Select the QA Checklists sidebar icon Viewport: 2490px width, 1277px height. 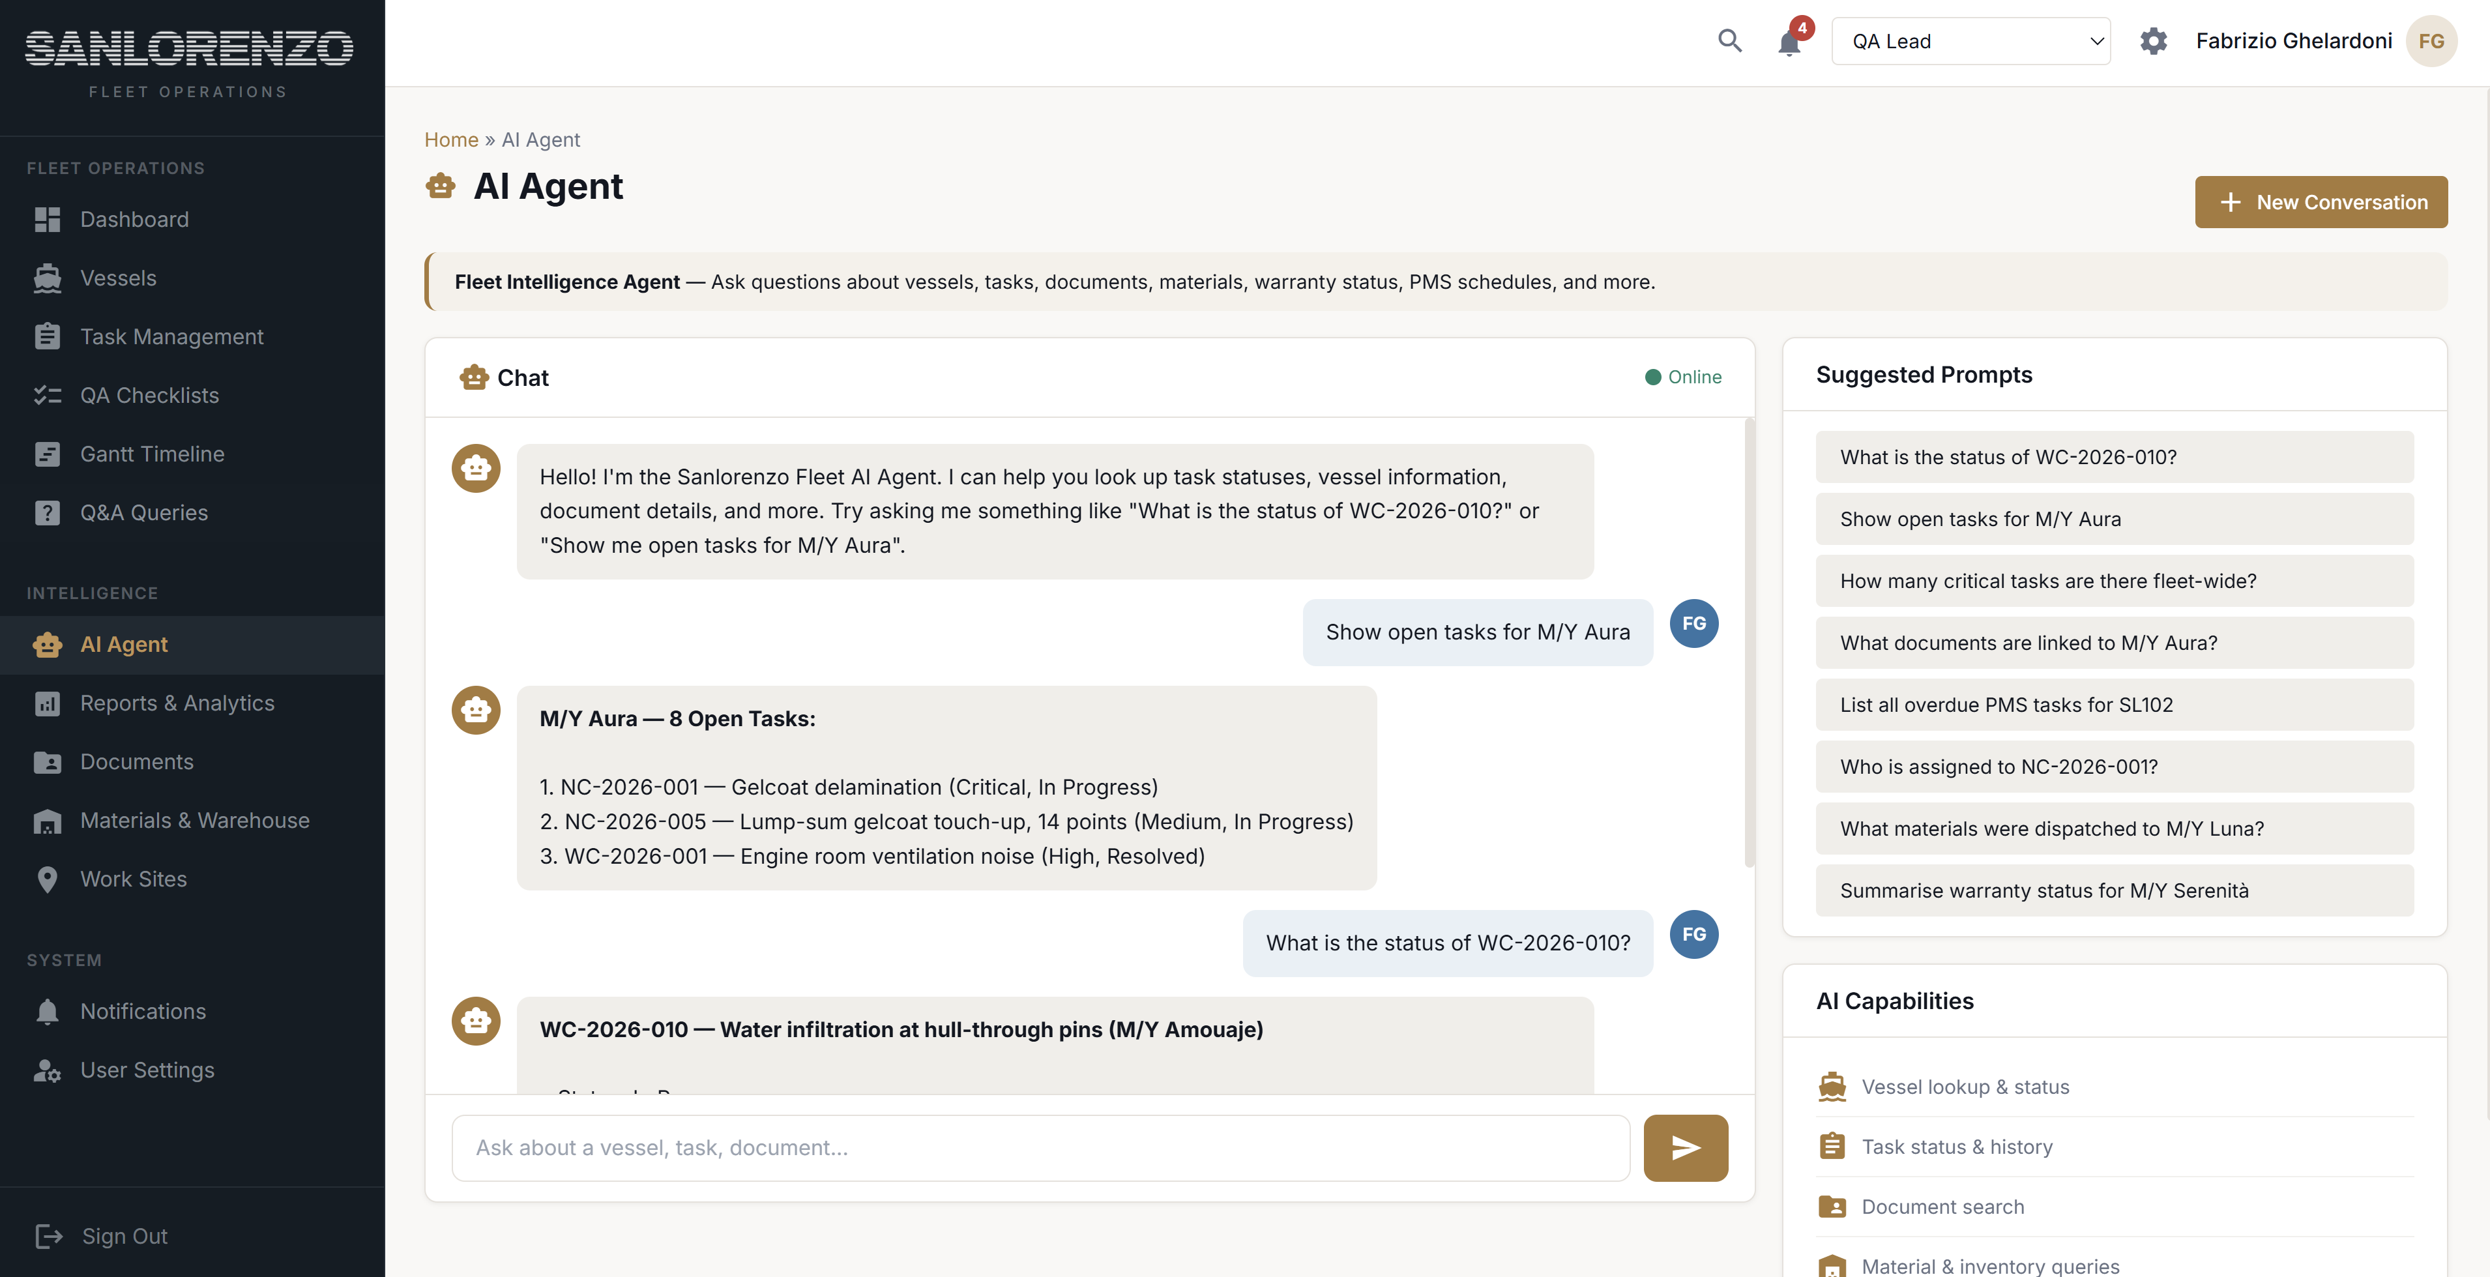[x=48, y=394]
